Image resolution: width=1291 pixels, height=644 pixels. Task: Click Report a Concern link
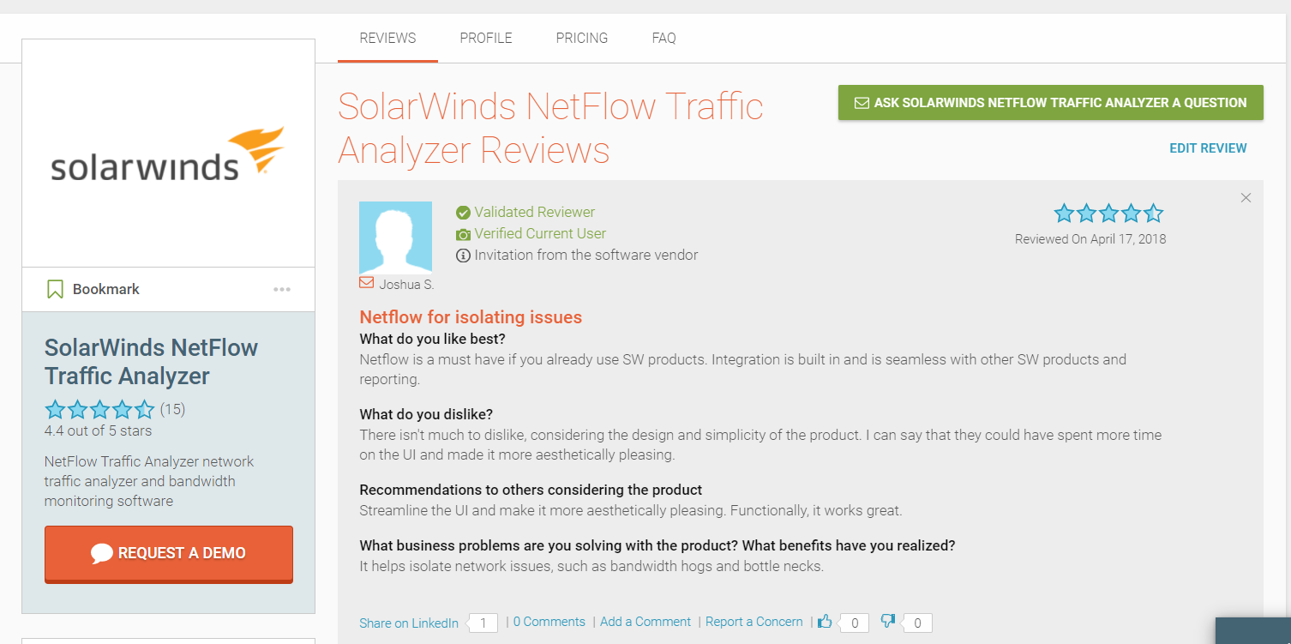coord(754,622)
